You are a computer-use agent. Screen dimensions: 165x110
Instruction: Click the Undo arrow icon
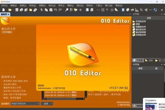tap(55, 10)
